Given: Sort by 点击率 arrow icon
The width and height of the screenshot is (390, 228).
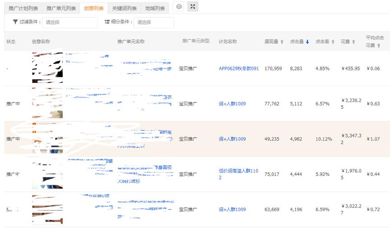Looking at the screenshot, I should pos(333,42).
